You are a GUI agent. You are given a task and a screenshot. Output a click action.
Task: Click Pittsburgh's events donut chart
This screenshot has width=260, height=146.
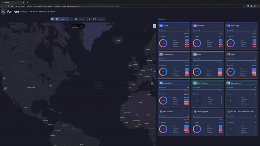tap(230, 43)
